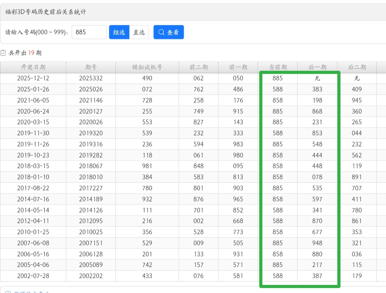Viewport: 386px width, 293px height.
Task: Select the 组选 option
Action: (x=119, y=32)
